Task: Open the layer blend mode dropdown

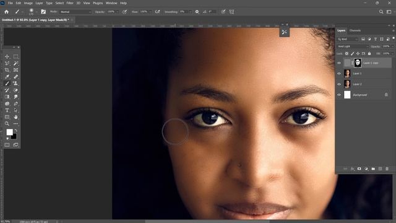Action: point(353,46)
